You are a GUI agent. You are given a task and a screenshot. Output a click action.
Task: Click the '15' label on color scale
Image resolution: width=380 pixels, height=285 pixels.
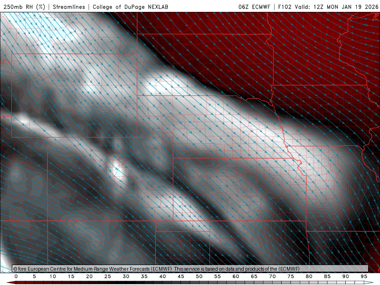(x=71, y=276)
